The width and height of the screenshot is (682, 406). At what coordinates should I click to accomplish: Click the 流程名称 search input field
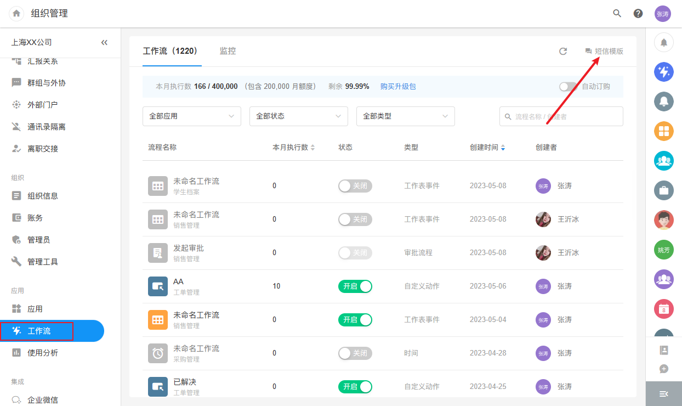(565, 116)
